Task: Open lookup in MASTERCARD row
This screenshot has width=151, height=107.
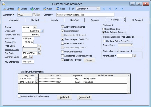Action: (x=36, y=82)
